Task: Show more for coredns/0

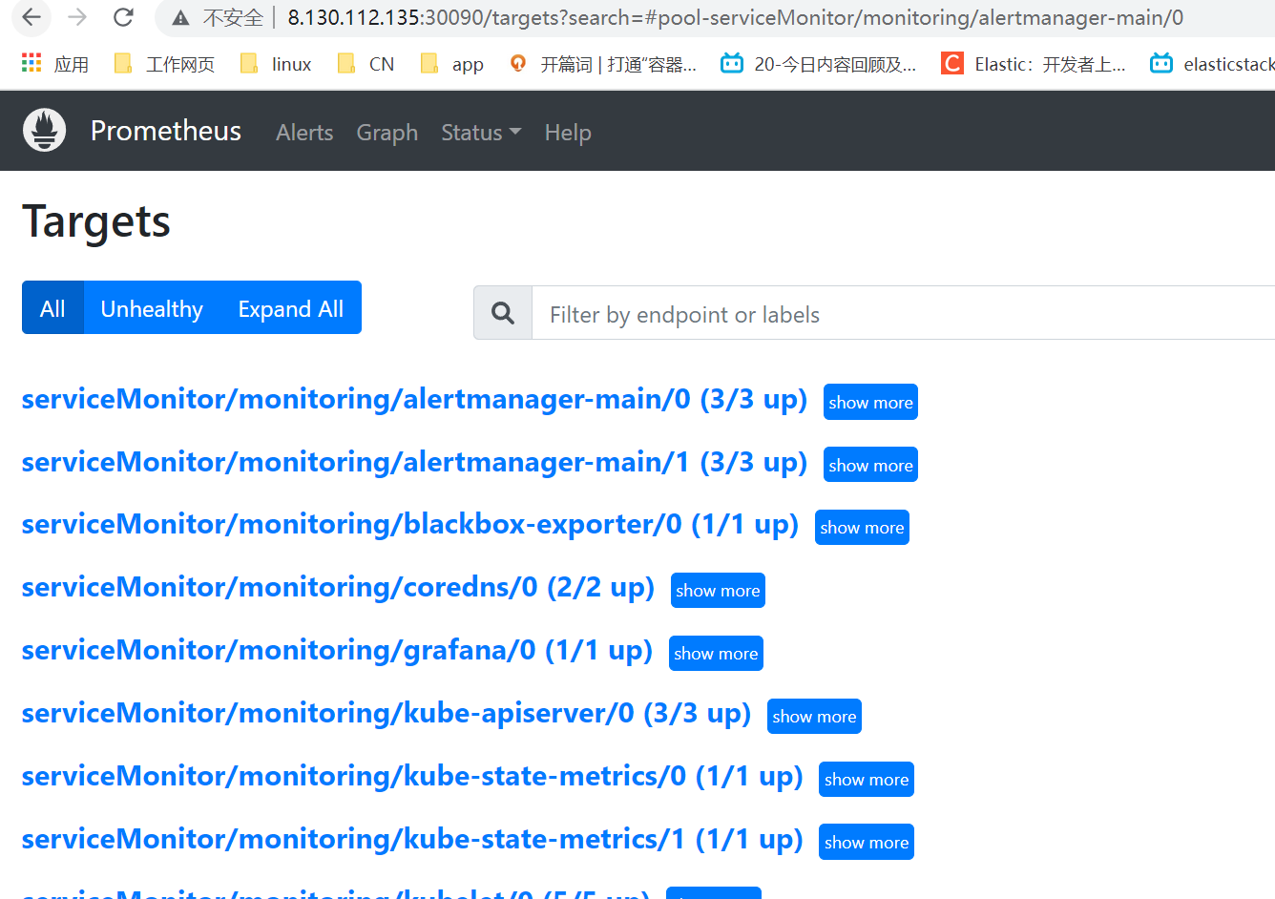Action: tap(718, 590)
